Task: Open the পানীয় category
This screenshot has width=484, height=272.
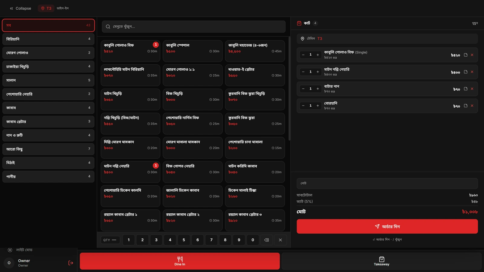Action: click(x=48, y=176)
